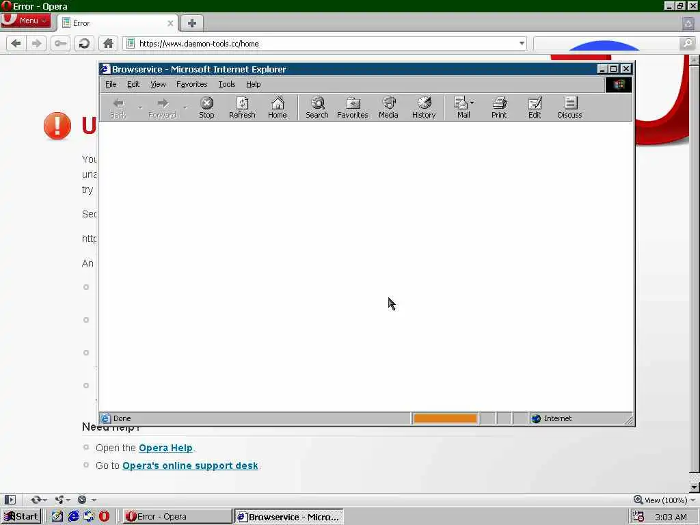Expand the Forward history dropdown arrow in IE
700x525 pixels.
point(185,107)
